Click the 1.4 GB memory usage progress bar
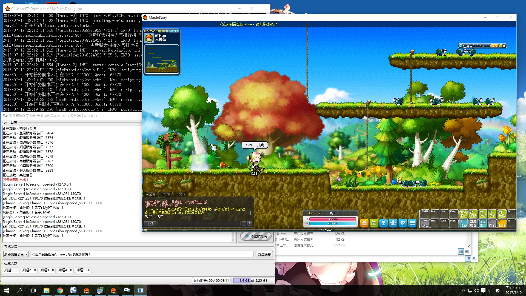This screenshot has height=296, width=526. [253, 280]
